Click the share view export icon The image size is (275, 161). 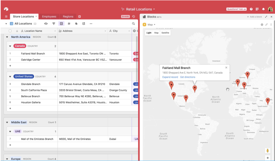tap(84, 24)
